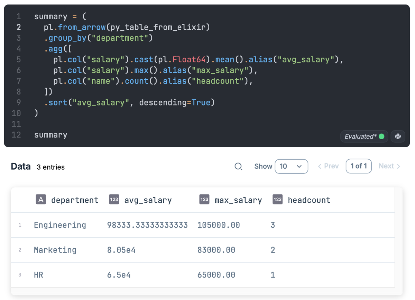
Task: Click the department column header
Action: pyautogui.click(x=75, y=200)
